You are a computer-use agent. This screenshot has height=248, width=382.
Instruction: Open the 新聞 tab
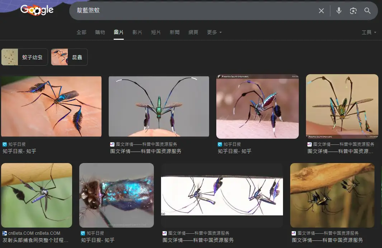point(174,32)
